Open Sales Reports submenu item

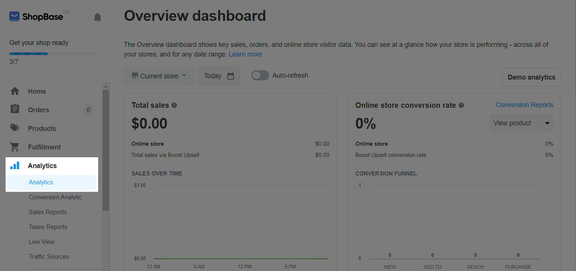pos(48,212)
